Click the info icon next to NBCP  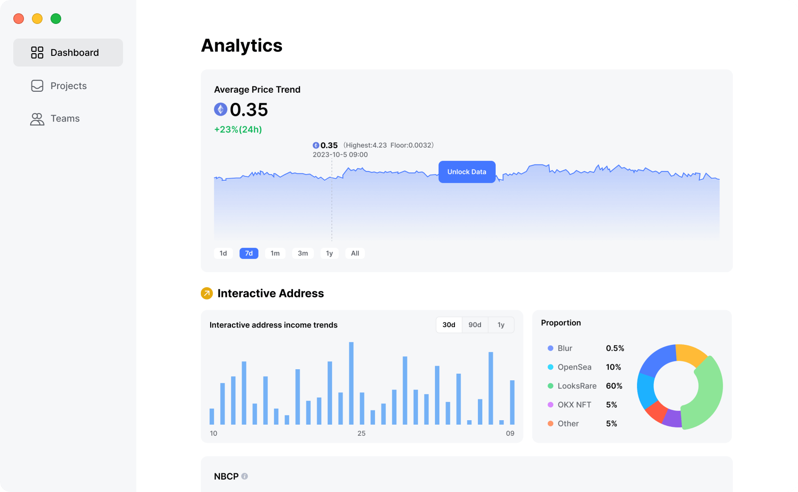pyautogui.click(x=244, y=476)
